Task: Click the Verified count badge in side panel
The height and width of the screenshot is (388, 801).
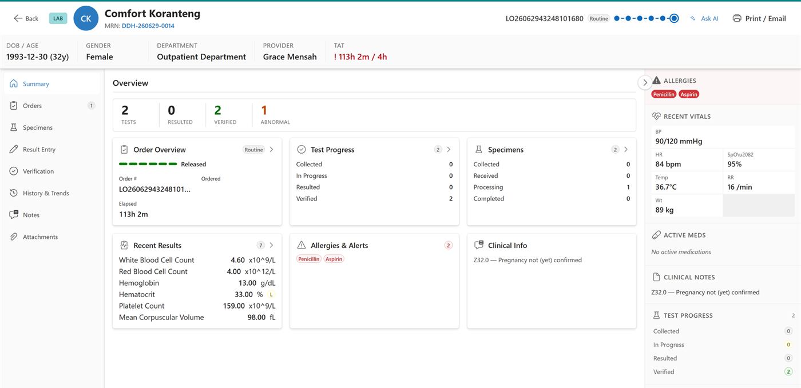Action: tap(788, 371)
